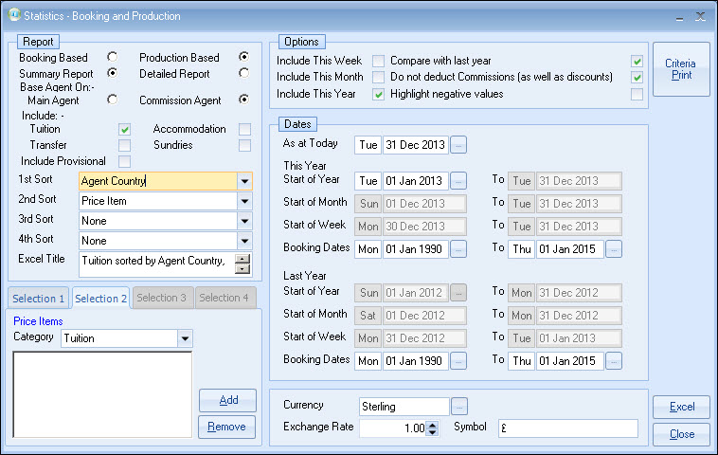Expand the Price Items Category dropdown
718x455 pixels.
185,338
